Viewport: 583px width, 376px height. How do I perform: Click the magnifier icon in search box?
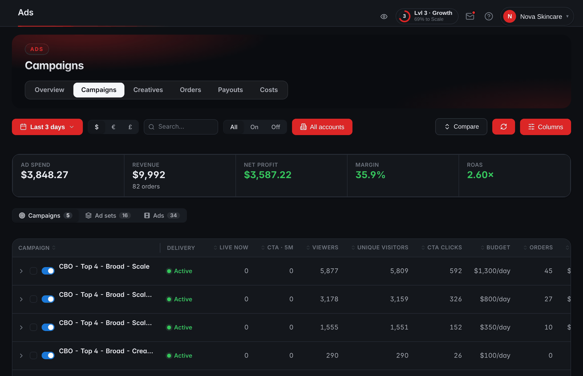coord(151,127)
